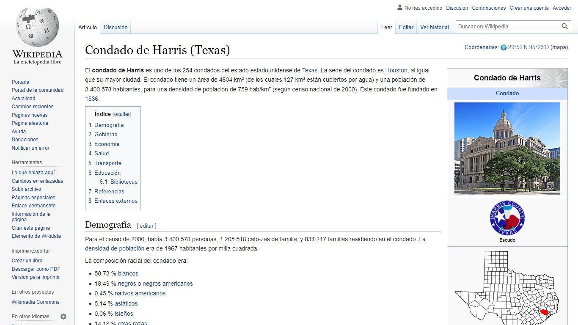This screenshot has width=578, height=325.
Task: Open the negros link
Action: (127, 284)
